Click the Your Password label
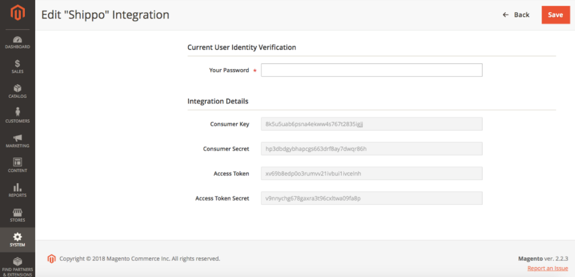This screenshot has height=277, width=575. point(229,70)
